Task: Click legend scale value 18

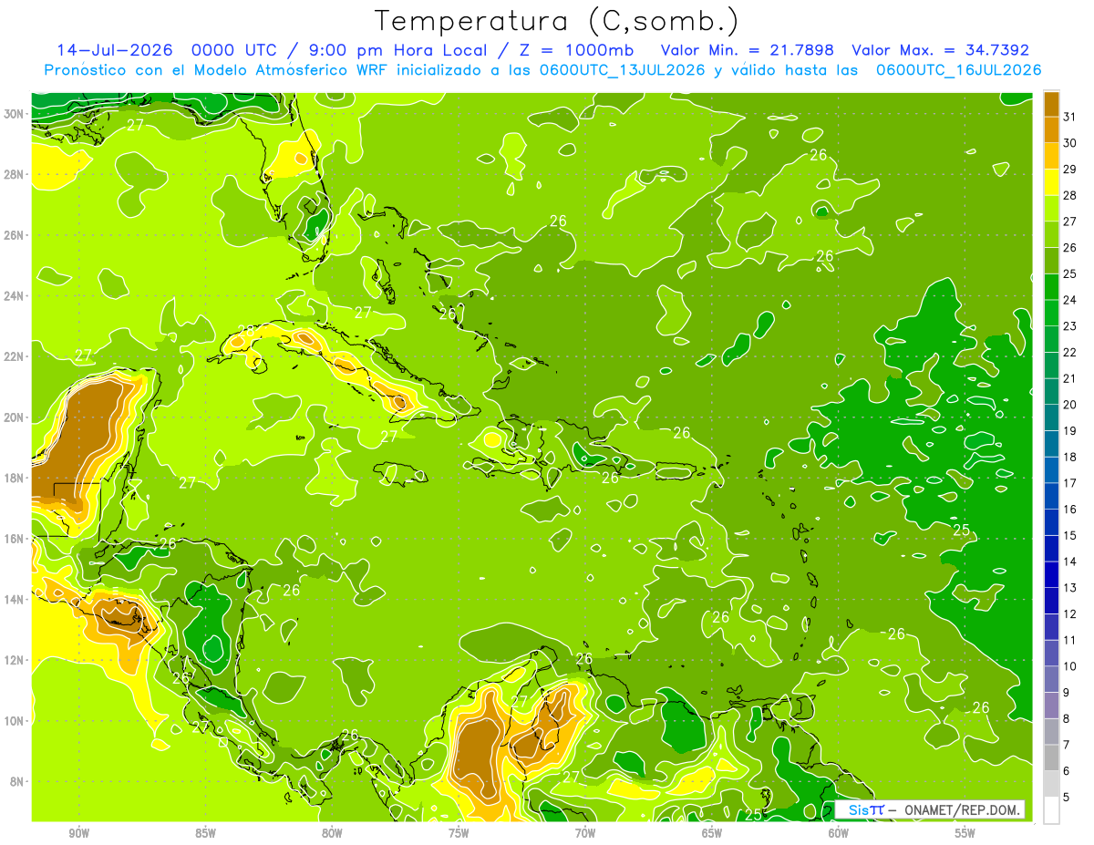Action: tap(1070, 458)
